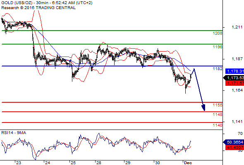Click the date label 25 on time axis

pos(73,163)
